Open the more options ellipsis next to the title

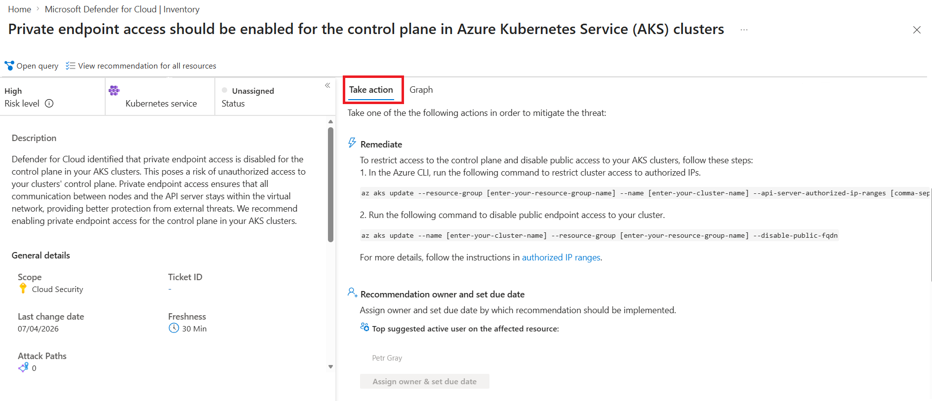point(744,30)
